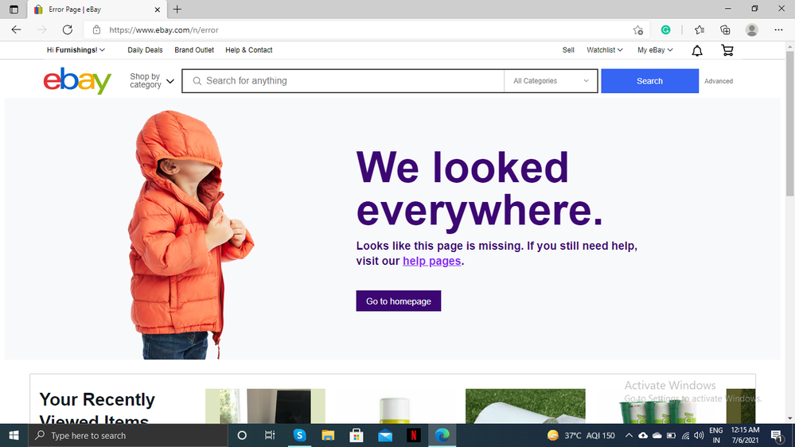795x447 pixels.
Task: Open the action center notification icon
Action: coord(777,435)
